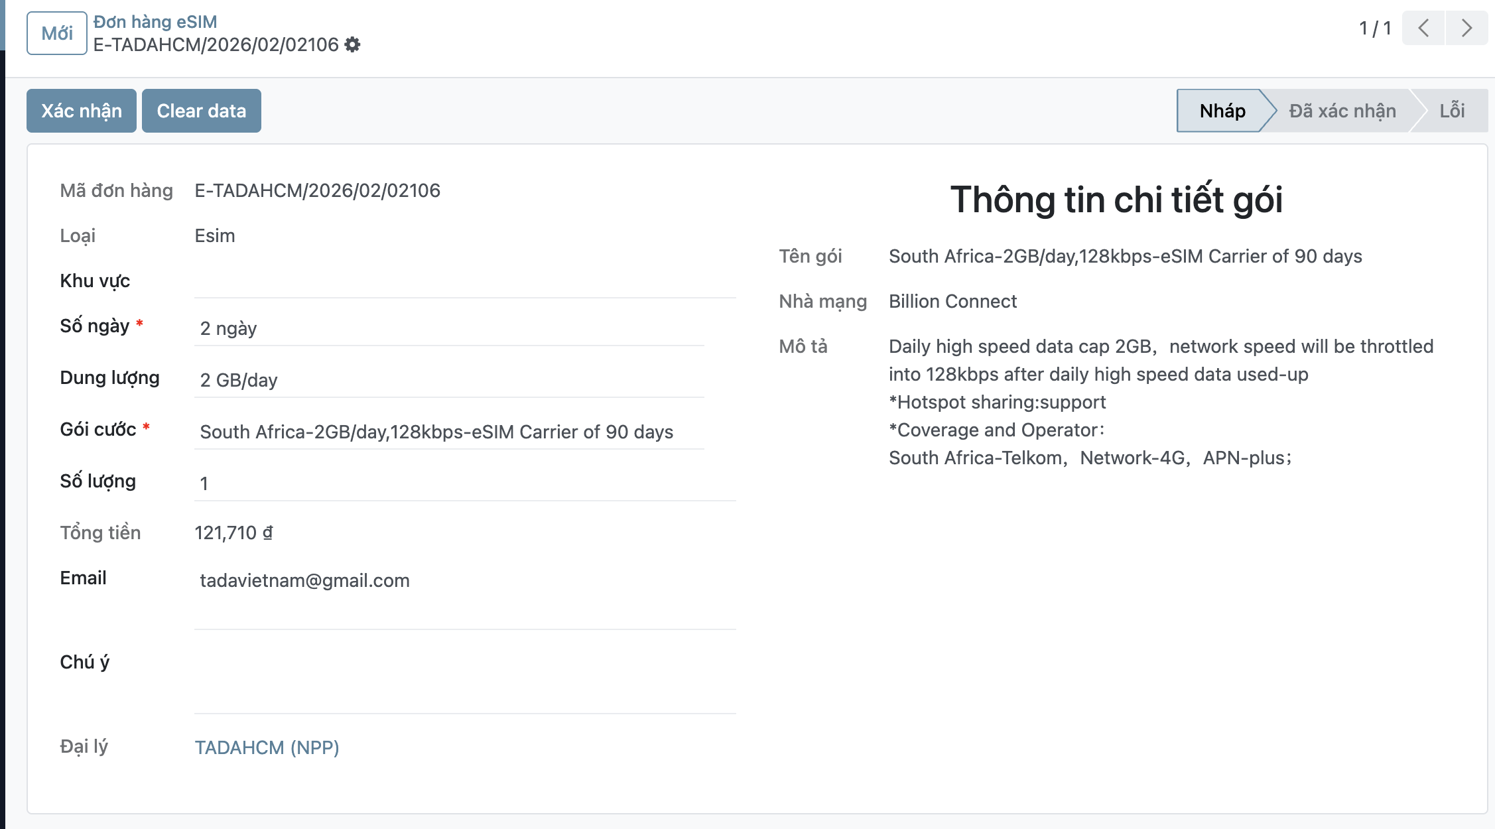Viewport: 1495px width, 829px height.
Task: Click the Số lượng quantity field
Action: [464, 483]
